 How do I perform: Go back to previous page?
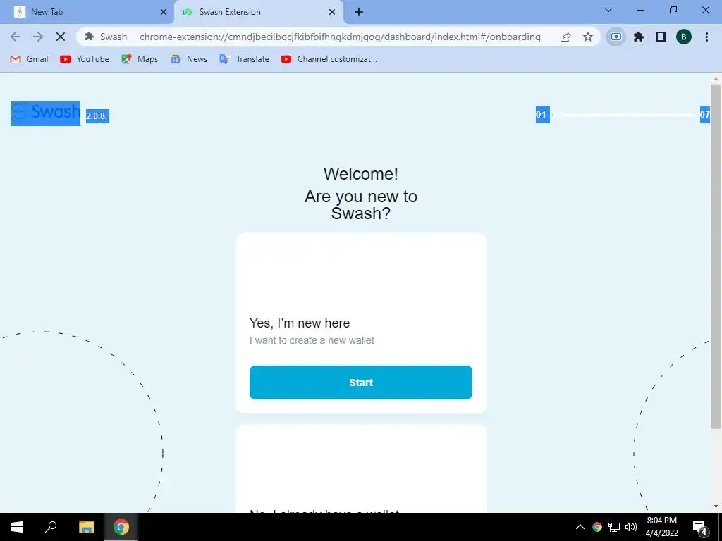click(16, 37)
